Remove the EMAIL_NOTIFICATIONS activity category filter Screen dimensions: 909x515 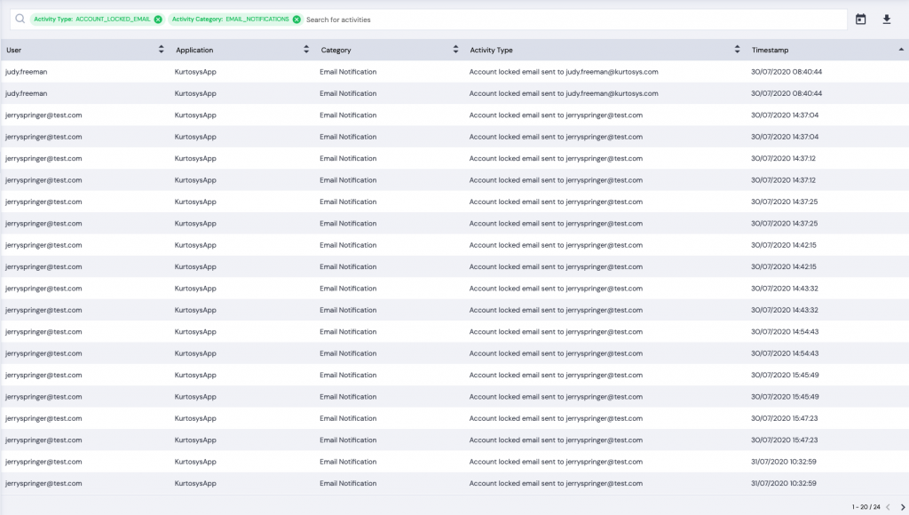coord(296,20)
